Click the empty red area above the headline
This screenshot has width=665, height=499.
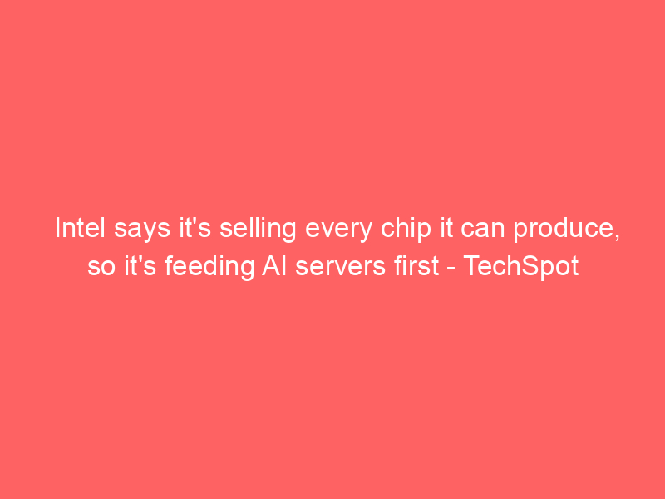(x=332, y=106)
